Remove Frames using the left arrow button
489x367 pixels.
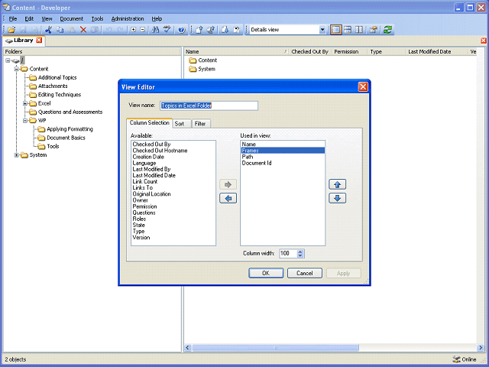tap(228, 198)
